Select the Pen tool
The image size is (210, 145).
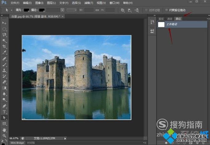click(4, 106)
